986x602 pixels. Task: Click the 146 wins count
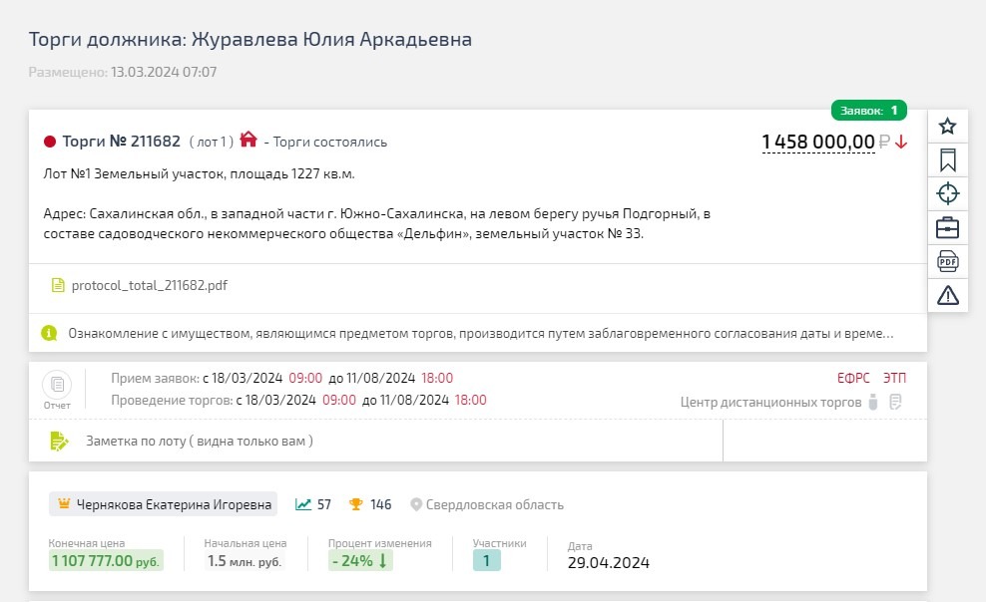point(380,504)
